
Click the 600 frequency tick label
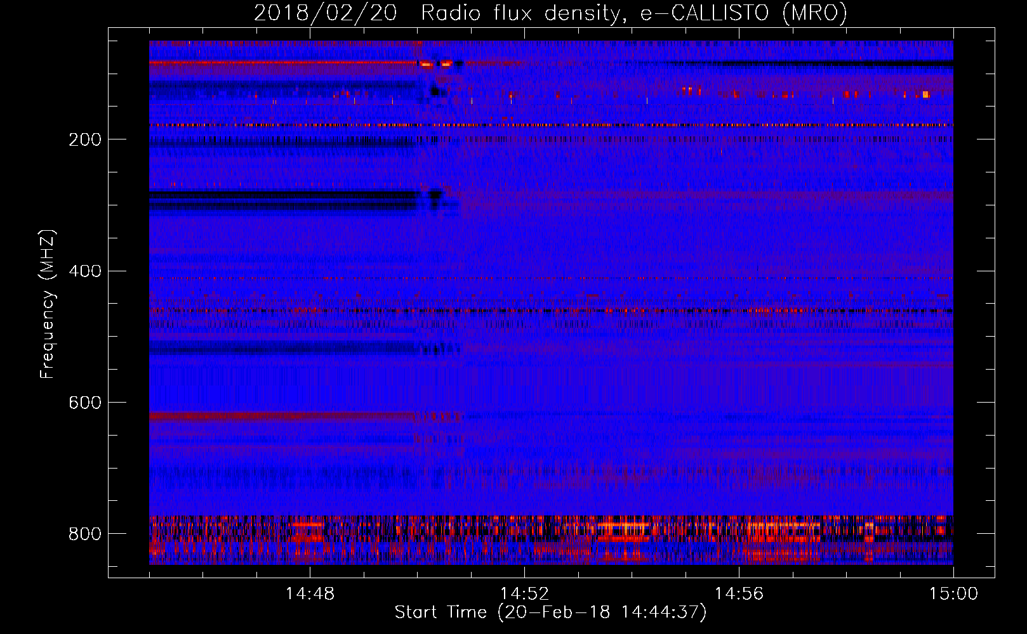85,403
